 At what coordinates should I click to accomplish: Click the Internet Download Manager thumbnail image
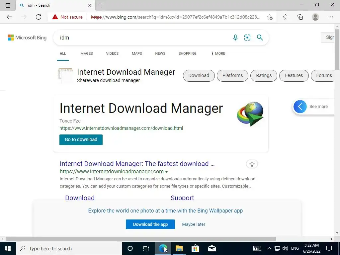click(65, 76)
